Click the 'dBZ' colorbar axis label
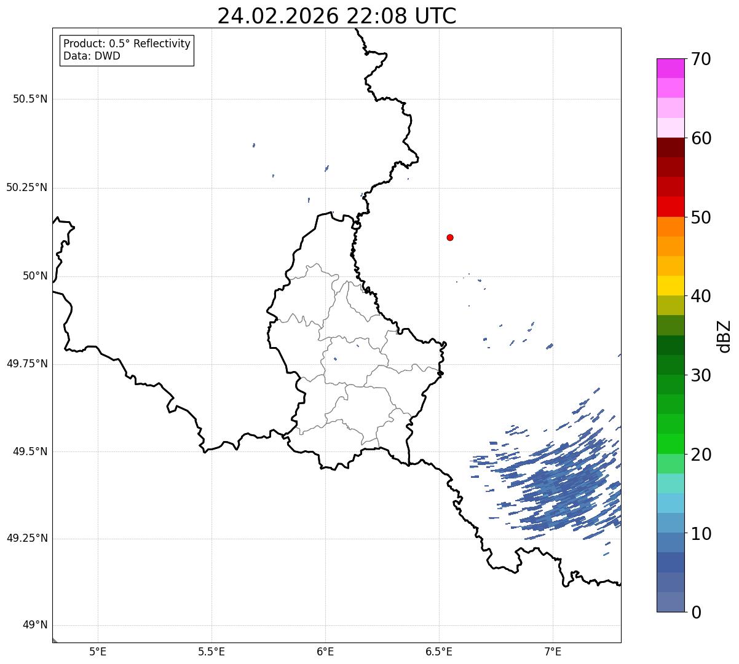This screenshot has height=664, width=739. pos(724,335)
